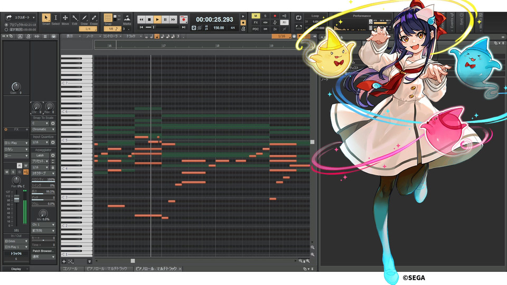Select the whole note duration
Screen dimensions: 507x285
(146, 36)
